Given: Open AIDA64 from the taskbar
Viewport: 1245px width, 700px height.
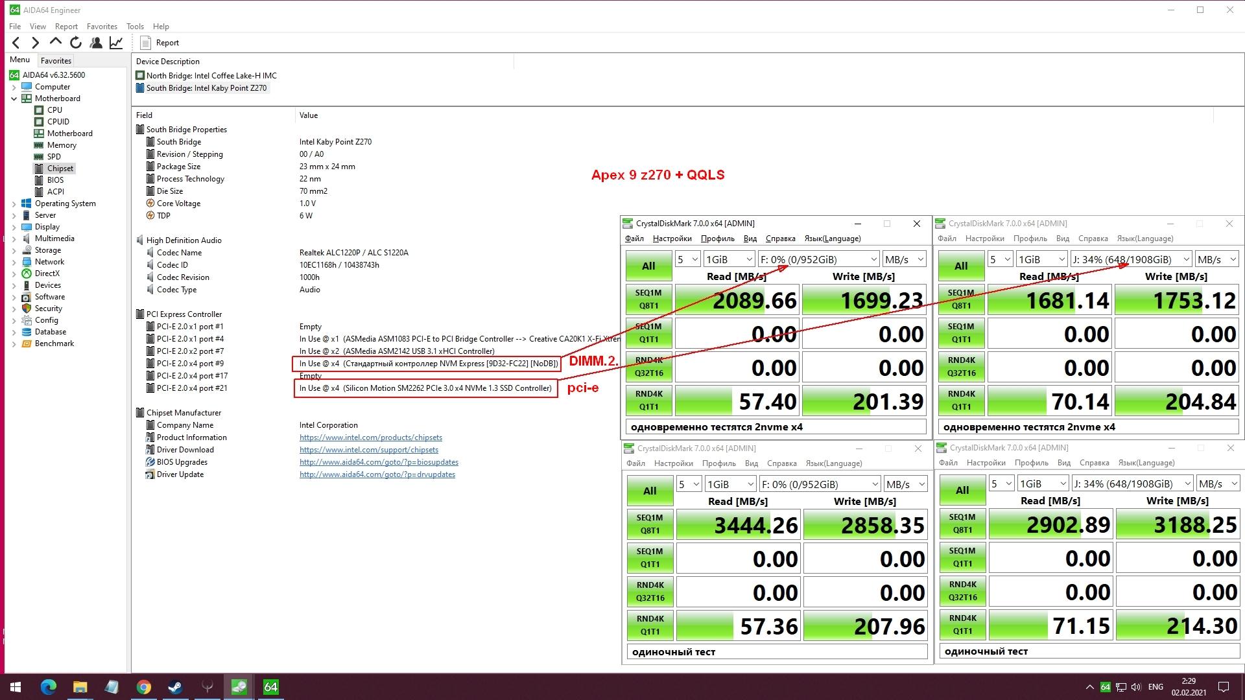Looking at the screenshot, I should [x=270, y=686].
